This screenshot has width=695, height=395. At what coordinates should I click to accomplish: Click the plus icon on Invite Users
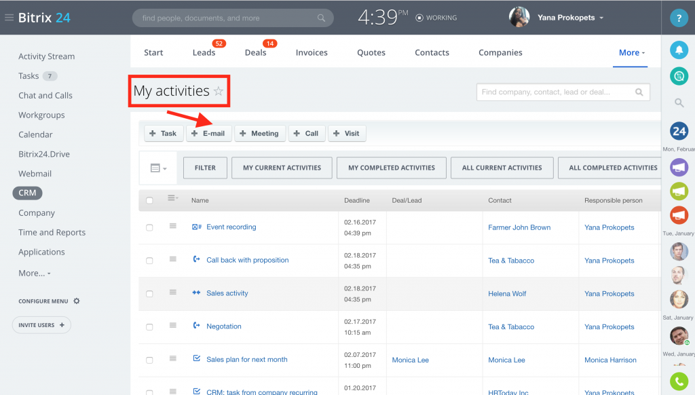(62, 325)
